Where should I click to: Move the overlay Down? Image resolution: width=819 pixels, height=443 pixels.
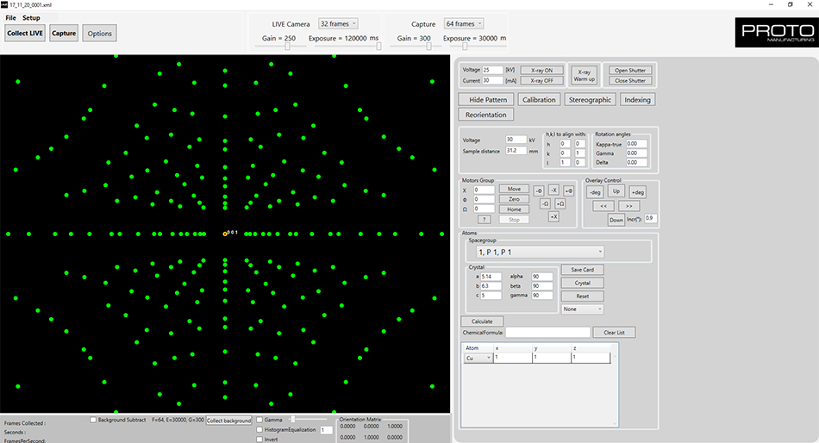[616, 220]
